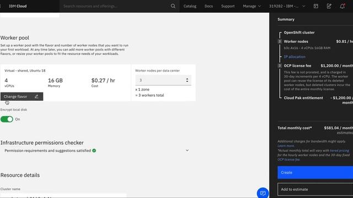Adjust worker nodes per data center stepper
This screenshot has height=198, width=353.
point(187,80)
